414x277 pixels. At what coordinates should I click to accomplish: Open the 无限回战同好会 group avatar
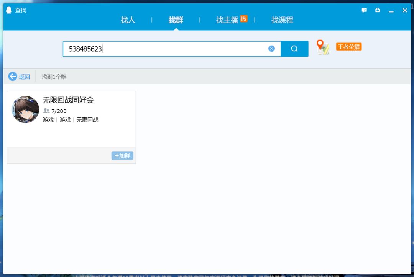[x=25, y=109]
